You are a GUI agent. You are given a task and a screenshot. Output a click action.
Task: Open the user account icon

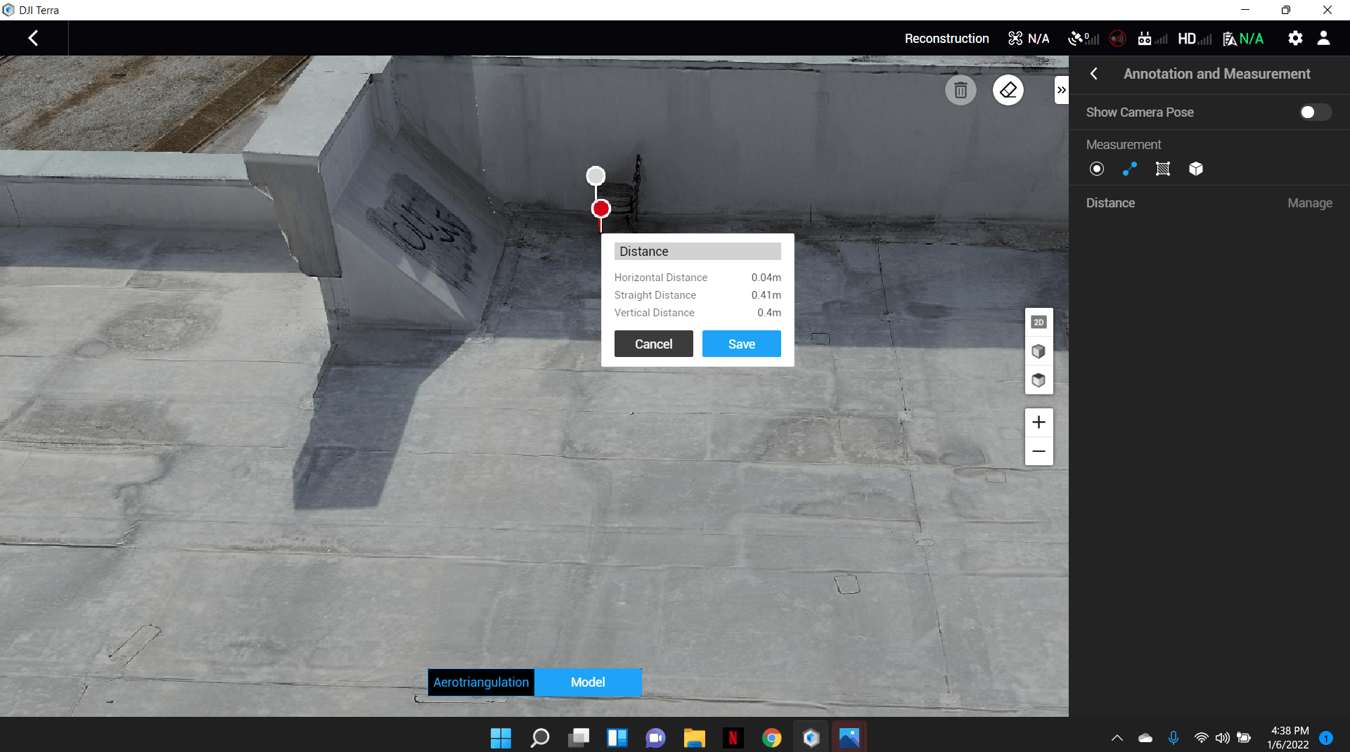click(1323, 39)
